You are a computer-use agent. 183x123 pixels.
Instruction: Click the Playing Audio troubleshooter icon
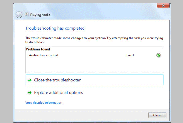coord(27,15)
